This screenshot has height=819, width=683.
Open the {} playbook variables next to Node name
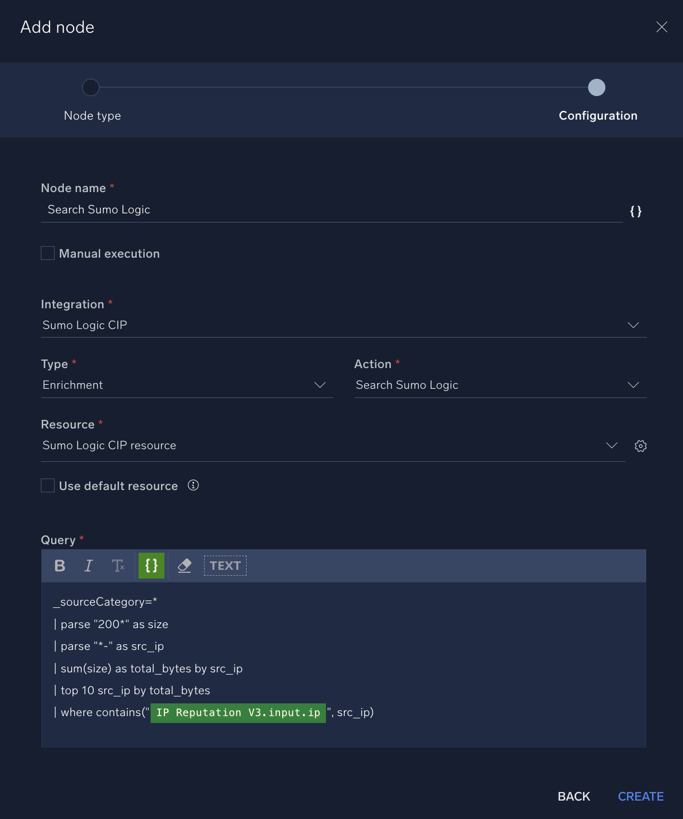[x=635, y=211]
